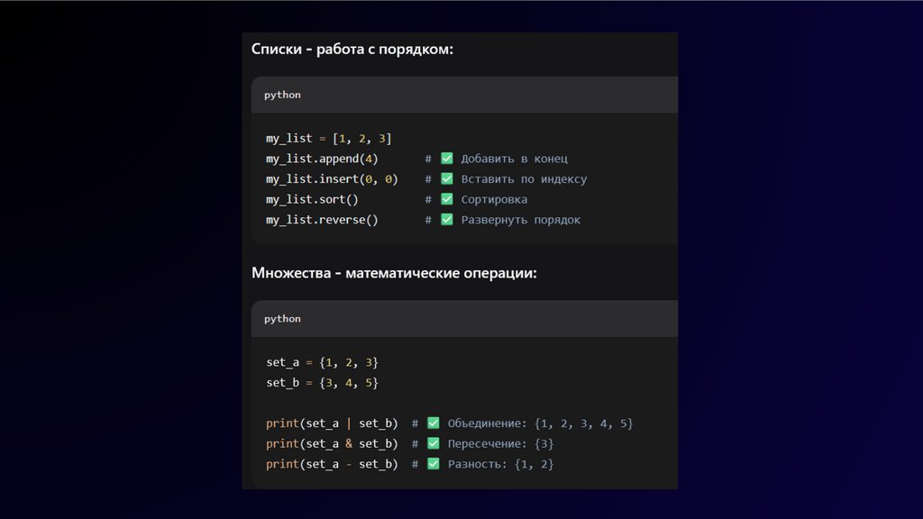This screenshot has height=519, width=923.
Task: Click the "my_list.sort()" code text
Action: pos(312,199)
